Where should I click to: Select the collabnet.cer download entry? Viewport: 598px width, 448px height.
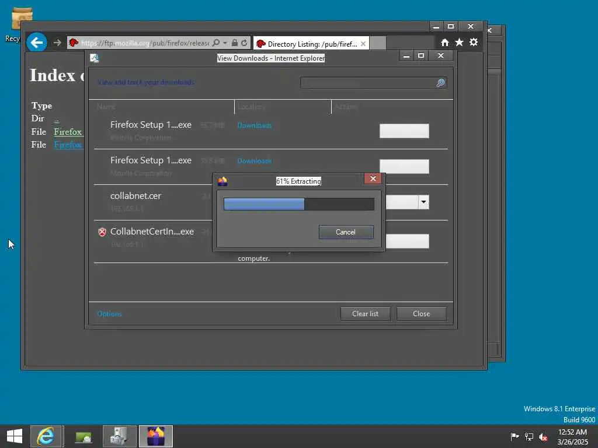(x=271, y=202)
